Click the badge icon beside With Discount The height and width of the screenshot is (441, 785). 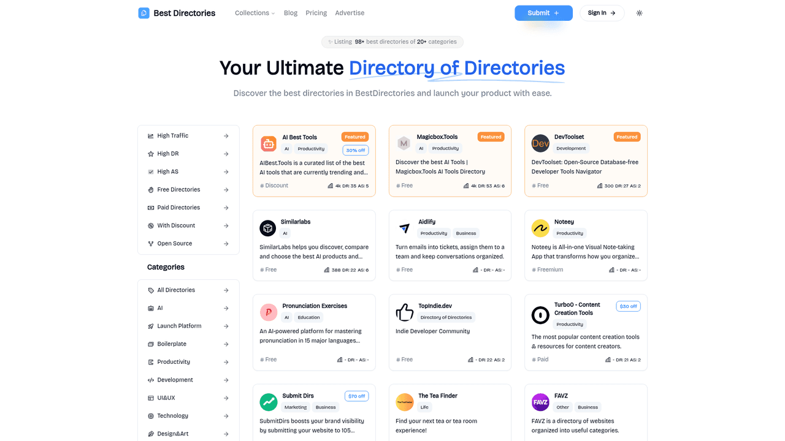(x=151, y=226)
